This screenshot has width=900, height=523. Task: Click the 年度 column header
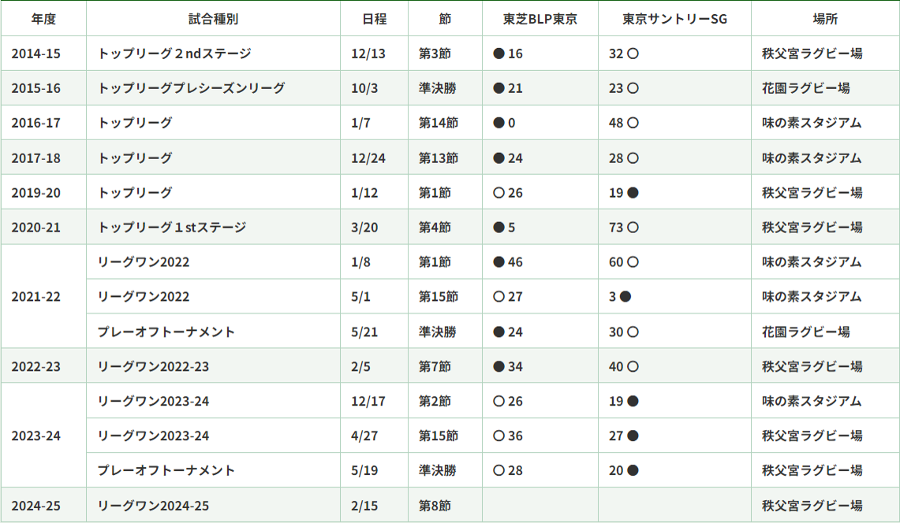(43, 19)
